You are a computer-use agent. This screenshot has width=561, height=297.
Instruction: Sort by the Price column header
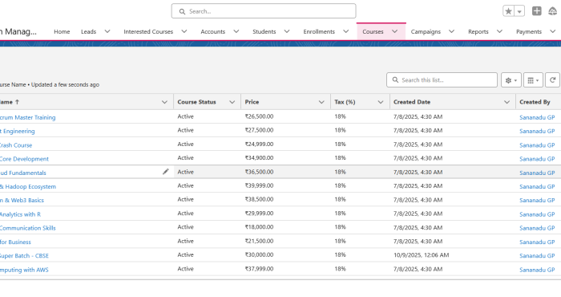tap(252, 102)
